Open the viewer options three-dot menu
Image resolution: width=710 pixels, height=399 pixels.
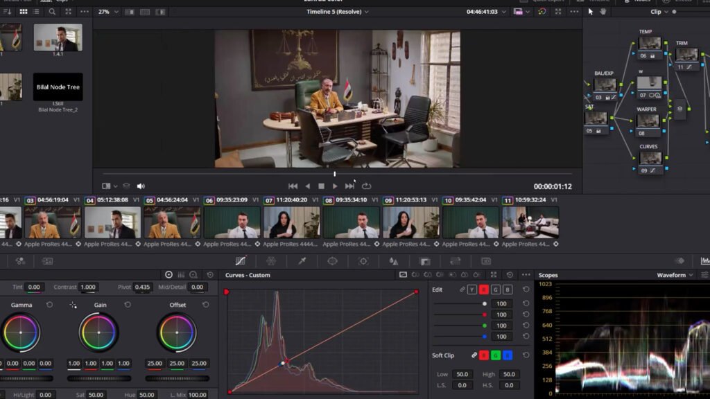[x=574, y=12]
